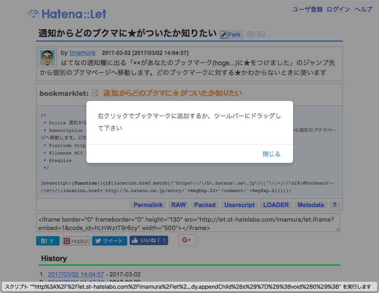Open the Imamura author link
This screenshot has width=379, height=293.
click(x=82, y=53)
